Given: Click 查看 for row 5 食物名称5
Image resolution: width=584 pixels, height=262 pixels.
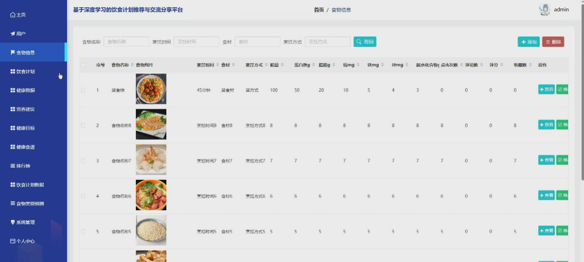Looking at the screenshot, I should tap(546, 231).
